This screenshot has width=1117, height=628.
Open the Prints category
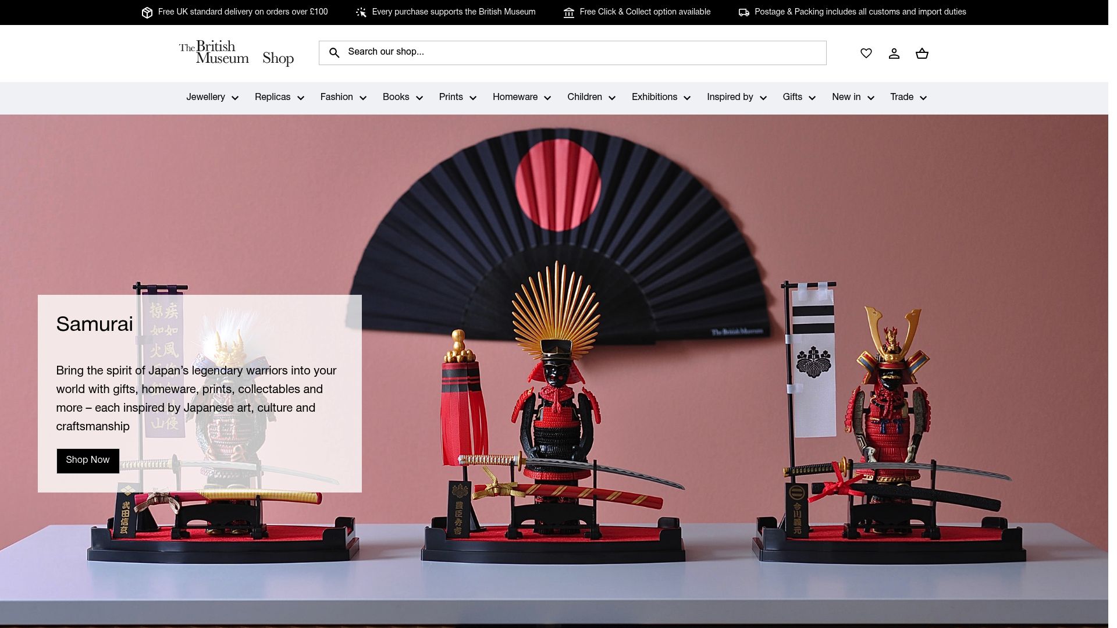(451, 97)
